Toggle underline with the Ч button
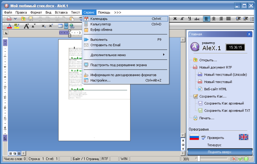Screen dimensions: 257x164 click(x=190, y=19)
